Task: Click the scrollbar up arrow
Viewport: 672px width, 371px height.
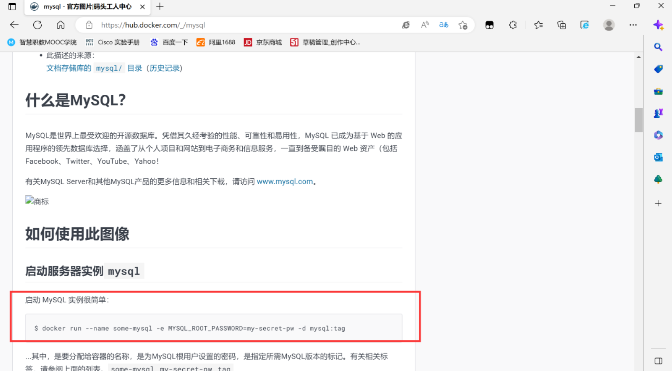Action: pyautogui.click(x=639, y=57)
